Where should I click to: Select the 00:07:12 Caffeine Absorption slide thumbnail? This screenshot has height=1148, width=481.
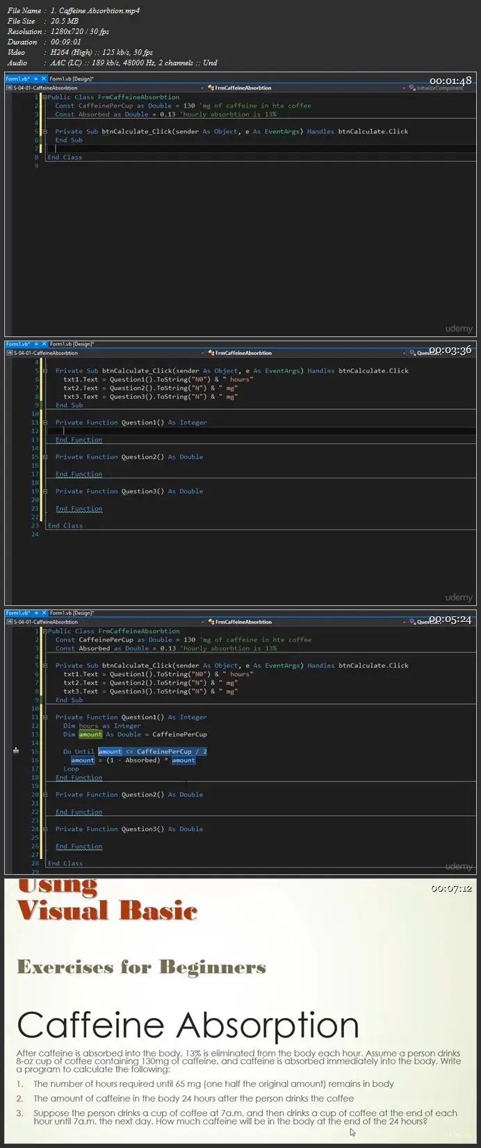pos(241,1011)
